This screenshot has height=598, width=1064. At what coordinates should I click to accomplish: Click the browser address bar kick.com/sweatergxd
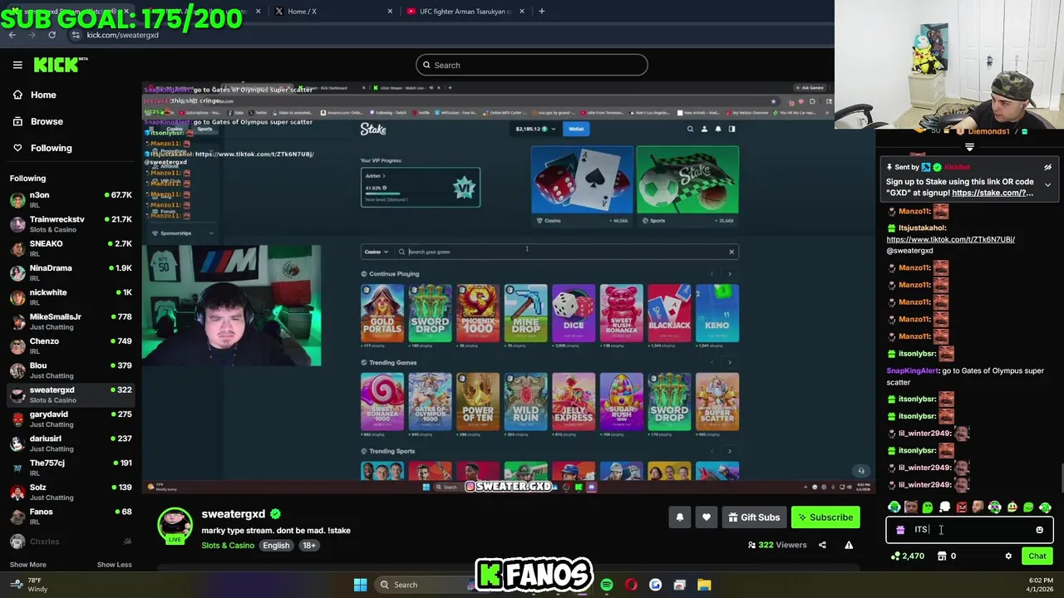pos(122,35)
